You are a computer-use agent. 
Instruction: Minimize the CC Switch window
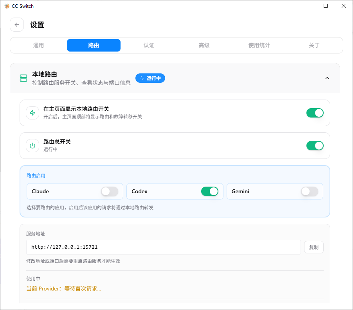tap(308, 6)
